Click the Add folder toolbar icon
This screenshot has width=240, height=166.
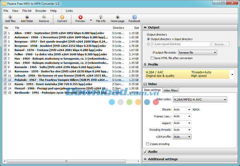27,17
